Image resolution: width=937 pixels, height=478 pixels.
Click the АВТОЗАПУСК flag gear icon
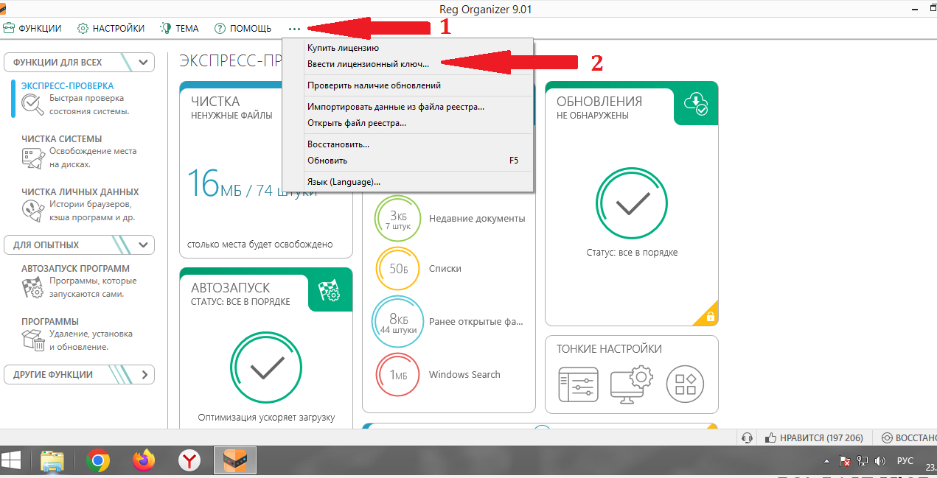pyautogui.click(x=330, y=291)
